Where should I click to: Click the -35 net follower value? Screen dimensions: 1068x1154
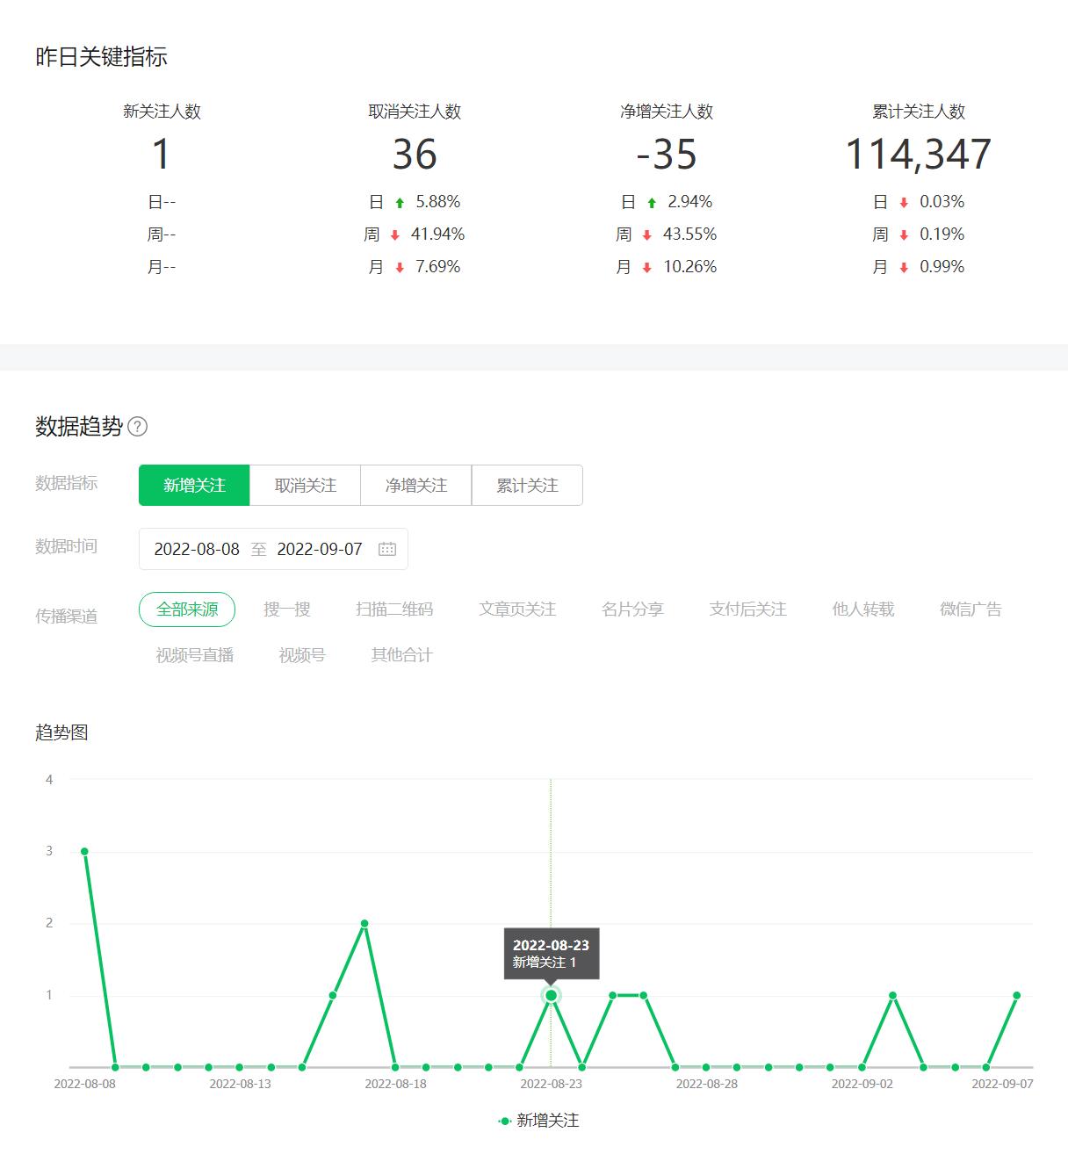click(x=667, y=155)
